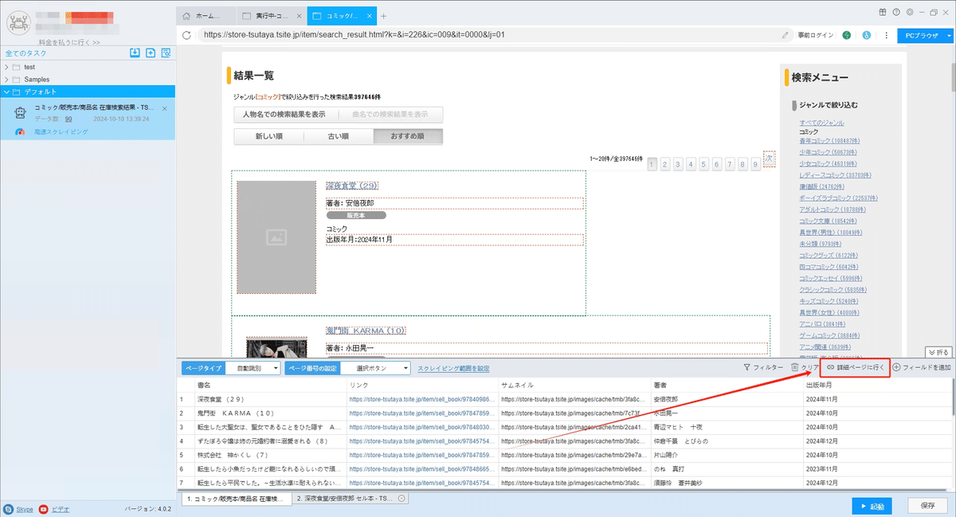Viewport: 956px width, 517px height.
Task: Remove the コミック task from sidebar list
Action: [x=164, y=108]
